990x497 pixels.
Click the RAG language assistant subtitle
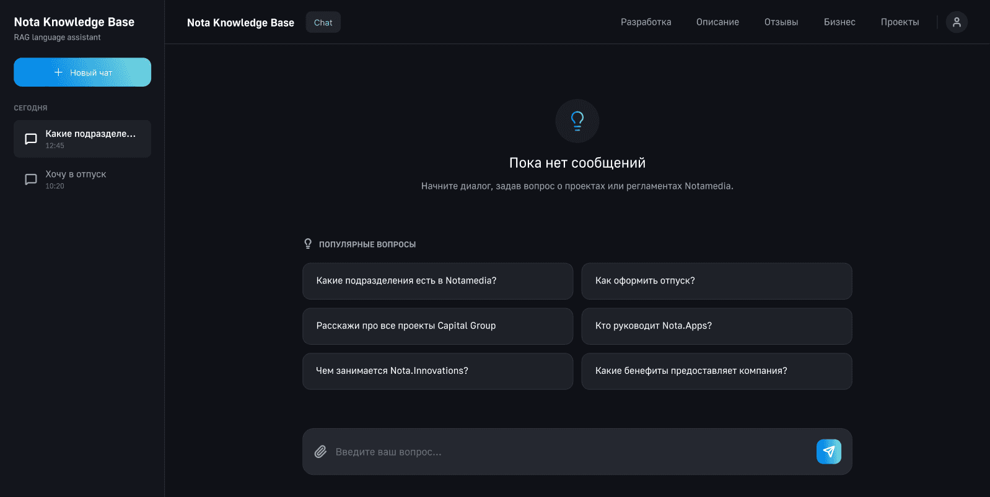[57, 37]
